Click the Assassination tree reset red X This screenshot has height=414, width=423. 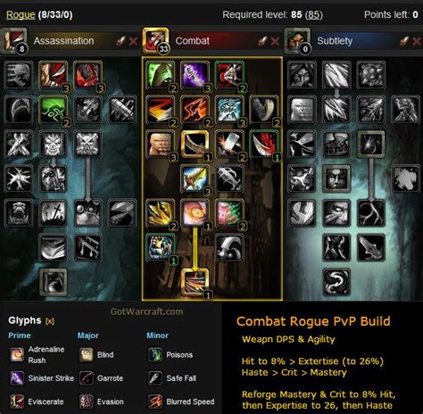point(133,41)
